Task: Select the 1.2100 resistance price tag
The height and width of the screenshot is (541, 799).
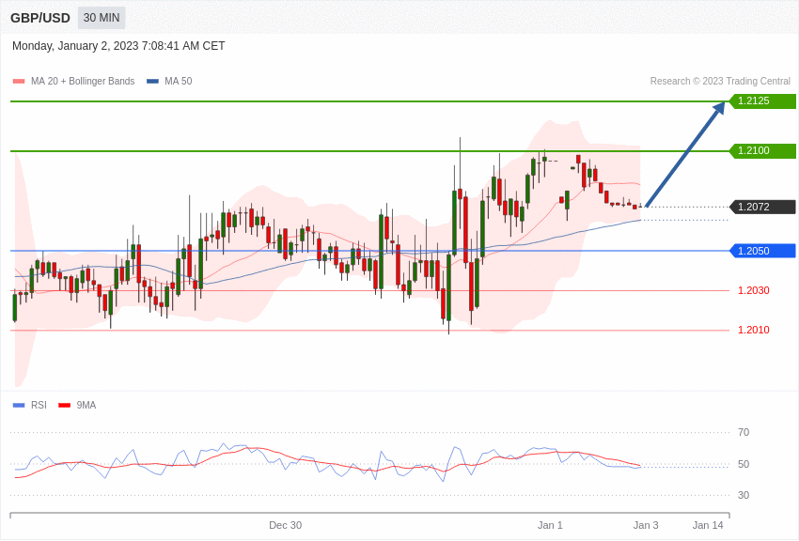Action: click(763, 150)
